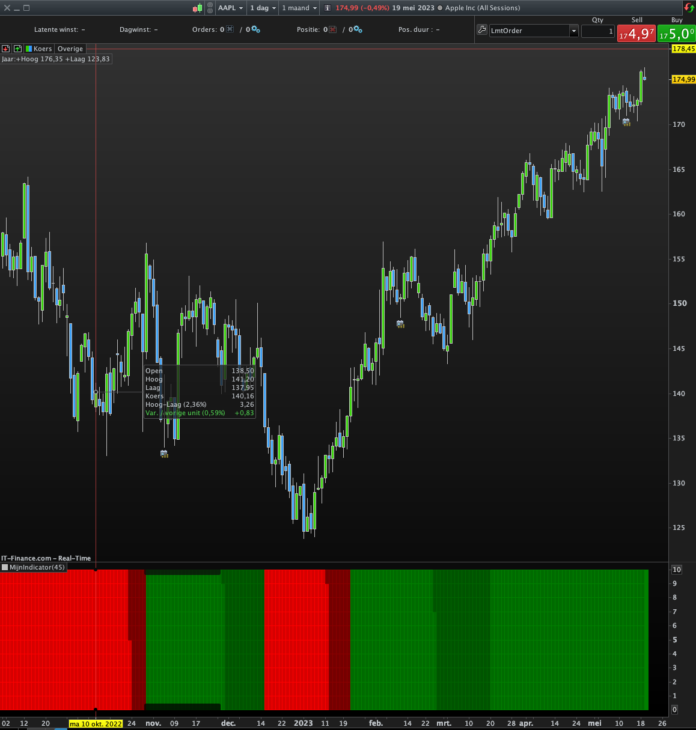
Task: Close positions with the Positie X icon
Action: [x=333, y=29]
